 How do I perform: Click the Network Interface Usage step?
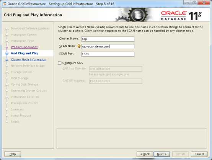point(28,66)
